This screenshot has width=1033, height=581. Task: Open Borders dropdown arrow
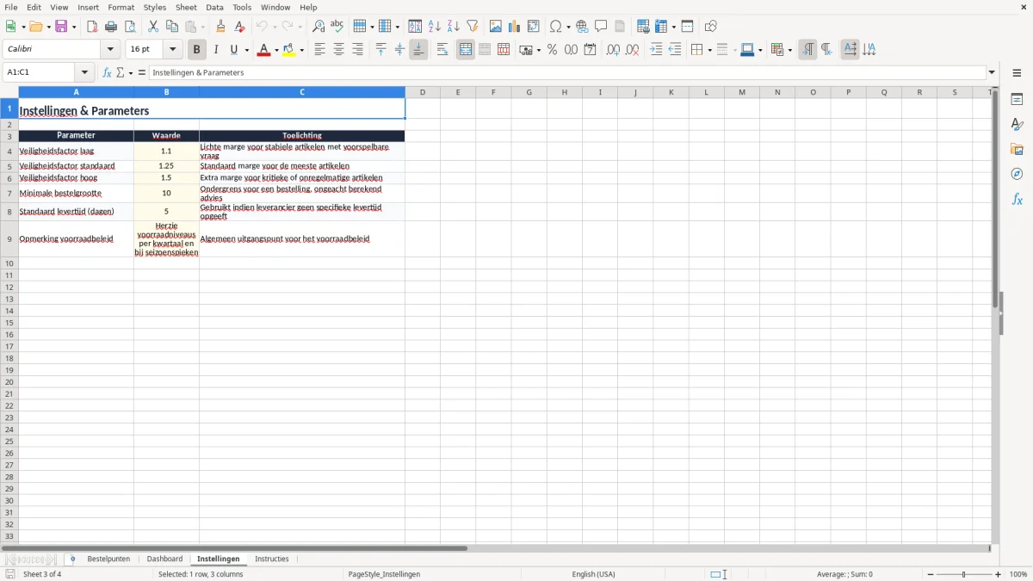(x=709, y=50)
